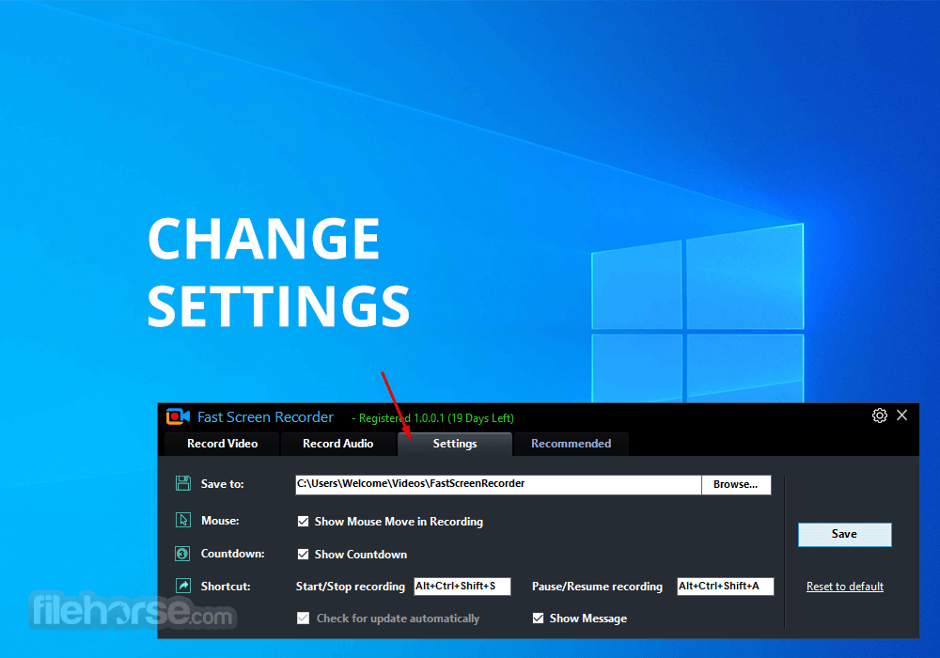This screenshot has width=940, height=658.
Task: Switch to the Record Audio tab
Action: coord(337,444)
